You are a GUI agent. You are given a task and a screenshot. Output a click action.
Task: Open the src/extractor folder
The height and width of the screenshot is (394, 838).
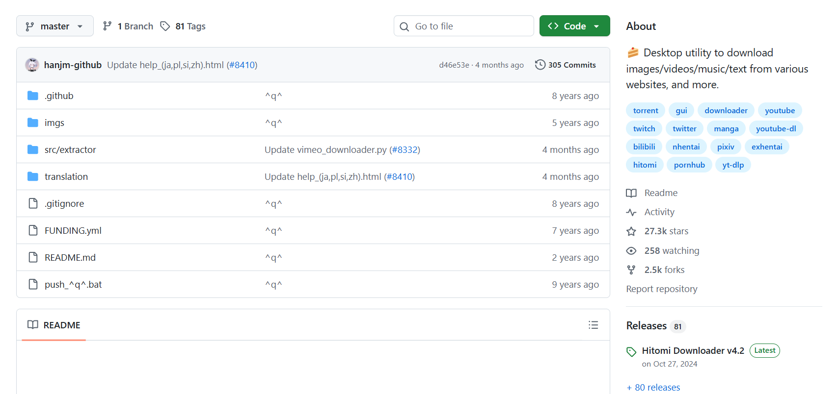[70, 149]
